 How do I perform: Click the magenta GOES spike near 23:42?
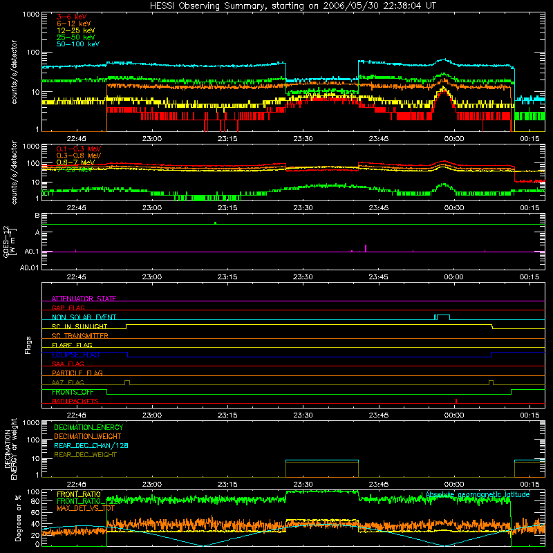366,248
